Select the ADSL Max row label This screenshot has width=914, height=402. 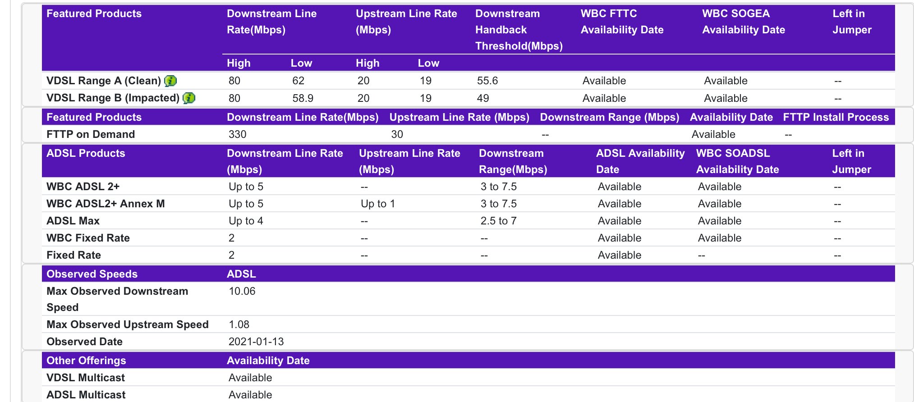pos(73,221)
